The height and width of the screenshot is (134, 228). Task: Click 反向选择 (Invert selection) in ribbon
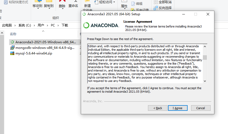[x=163, y=8]
